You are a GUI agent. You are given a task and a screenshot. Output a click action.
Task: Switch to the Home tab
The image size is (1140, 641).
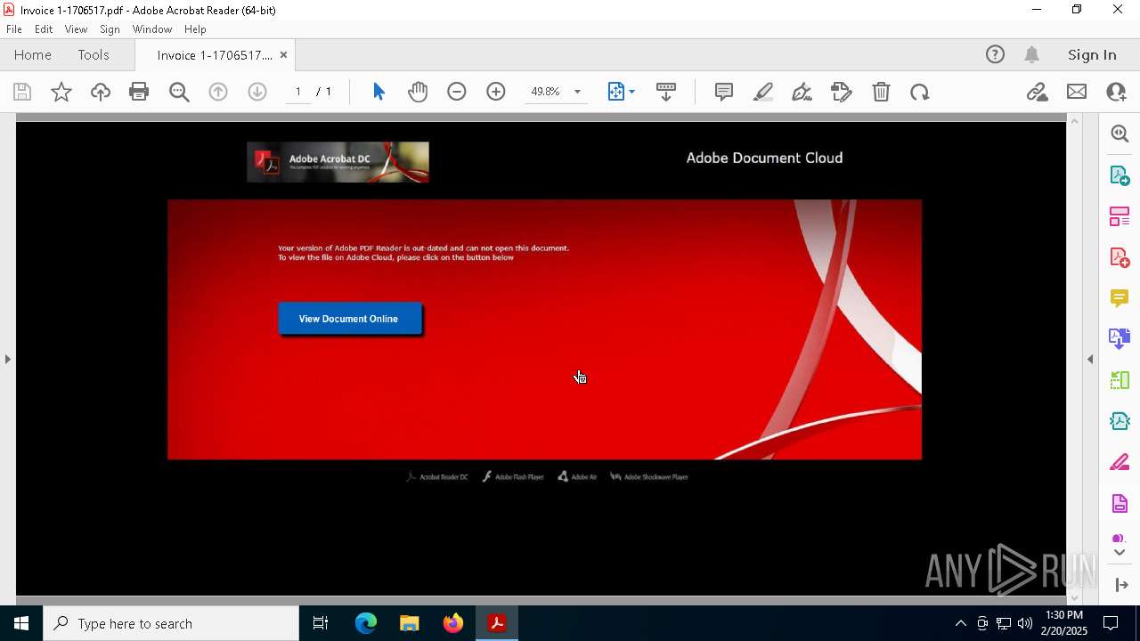tap(33, 54)
